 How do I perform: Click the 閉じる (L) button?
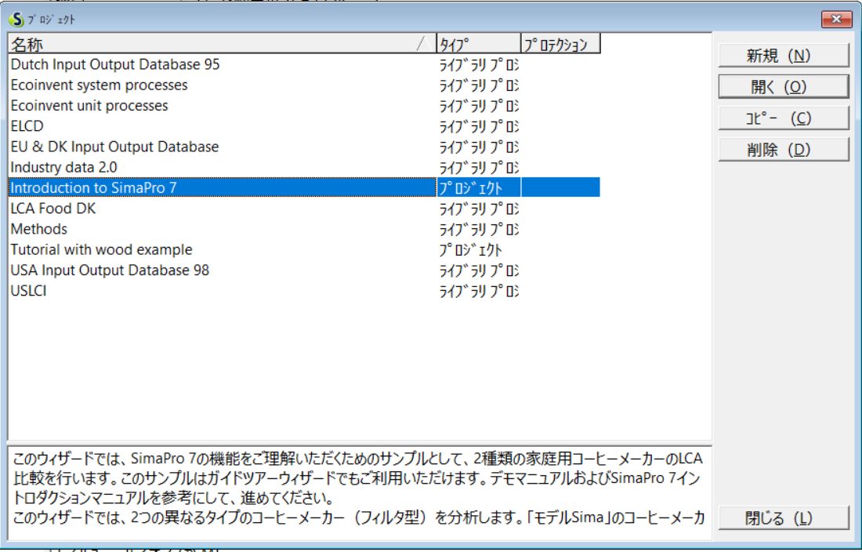pyautogui.click(x=784, y=518)
